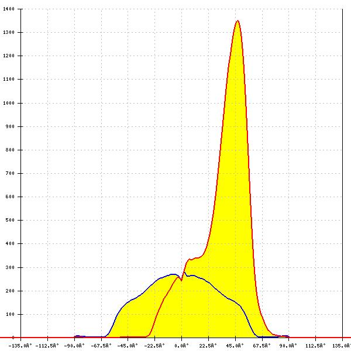The image size is (351, 351).
Task: Click the 300 y-axis label
Action: 10,267
